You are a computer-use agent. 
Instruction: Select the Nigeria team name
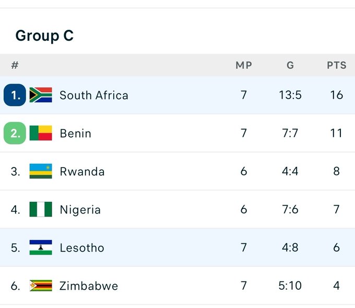pos(80,210)
